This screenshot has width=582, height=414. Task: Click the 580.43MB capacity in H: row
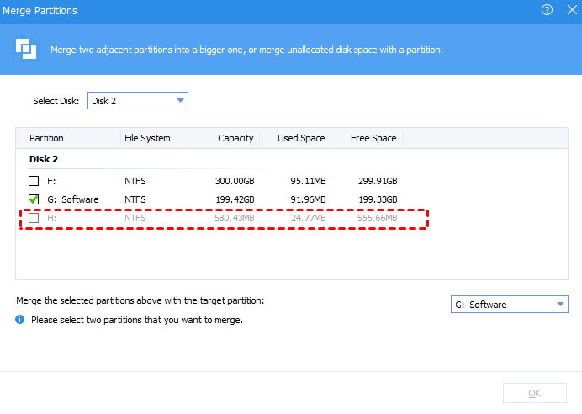tap(234, 219)
